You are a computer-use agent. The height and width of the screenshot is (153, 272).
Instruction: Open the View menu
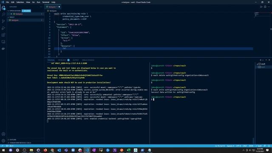pyautogui.click(x=28, y=2)
